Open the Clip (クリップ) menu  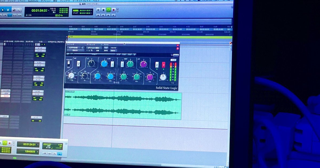tap(11, 1)
